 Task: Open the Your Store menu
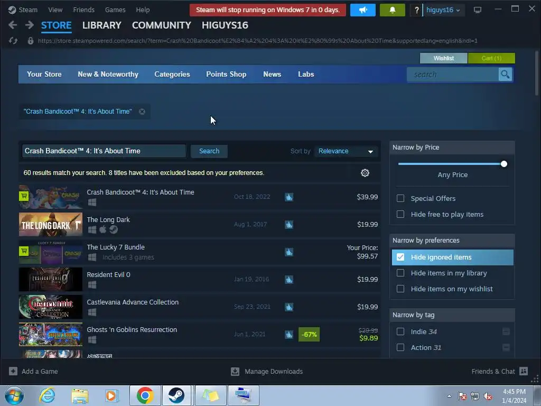point(44,74)
